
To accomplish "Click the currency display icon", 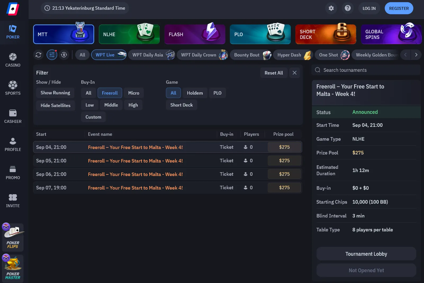I will (x=64, y=55).
